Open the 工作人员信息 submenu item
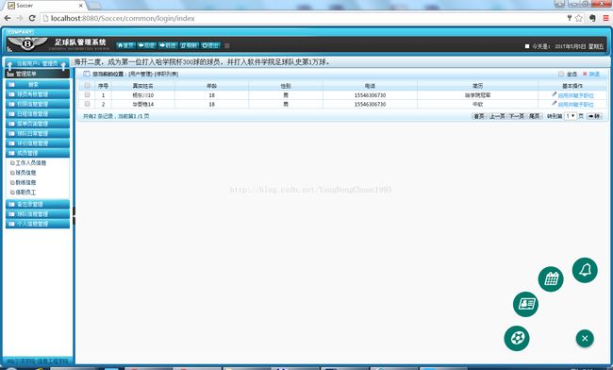 pyautogui.click(x=30, y=162)
